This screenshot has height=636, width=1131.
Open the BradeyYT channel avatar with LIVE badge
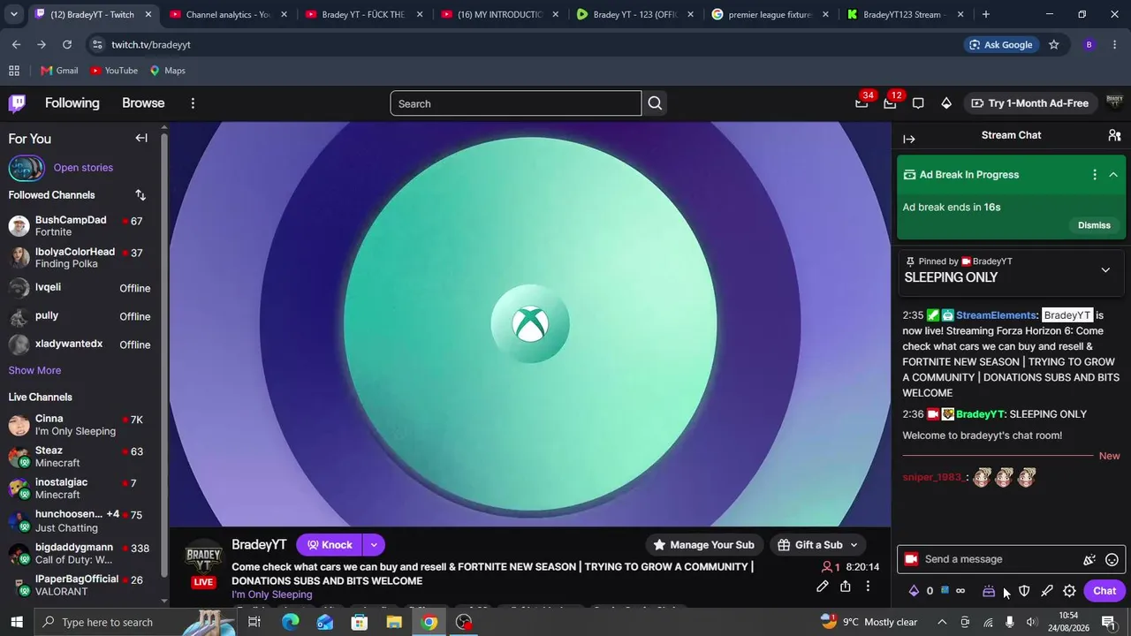click(203, 564)
